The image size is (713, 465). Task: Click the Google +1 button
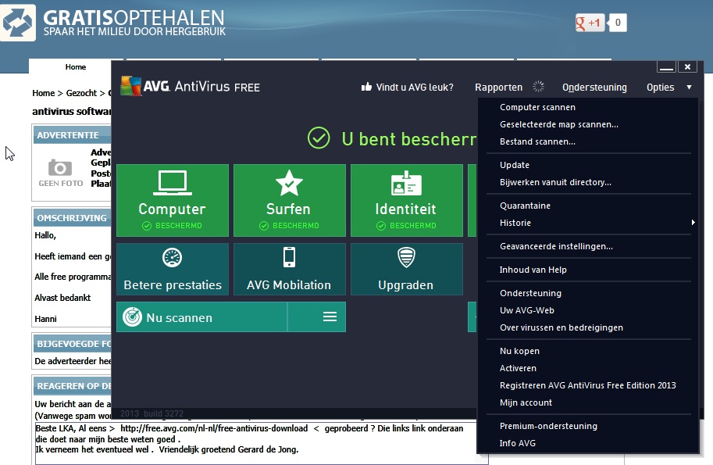589,23
